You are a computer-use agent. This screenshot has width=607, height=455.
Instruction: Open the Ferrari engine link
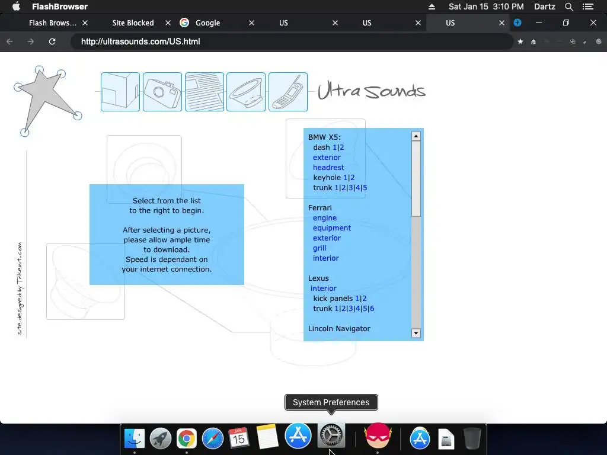[324, 218]
